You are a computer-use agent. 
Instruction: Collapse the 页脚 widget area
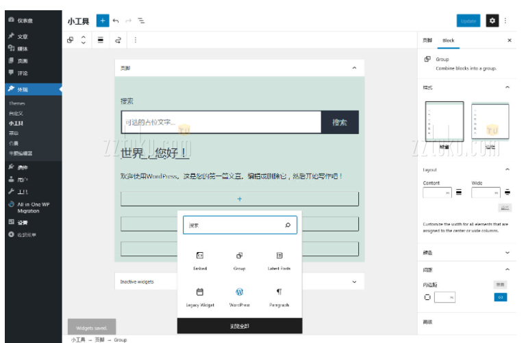tap(353, 68)
